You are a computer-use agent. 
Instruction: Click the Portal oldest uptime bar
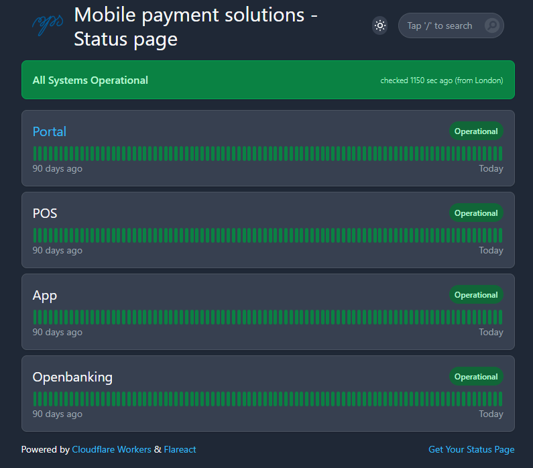point(35,154)
